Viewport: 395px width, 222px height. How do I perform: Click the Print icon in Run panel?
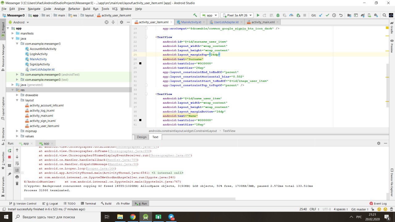click(x=17, y=177)
